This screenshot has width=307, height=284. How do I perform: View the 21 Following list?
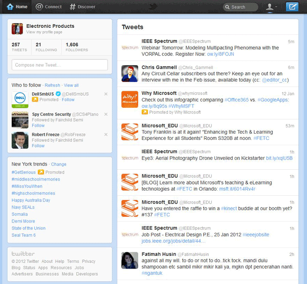pyautogui.click(x=46, y=47)
